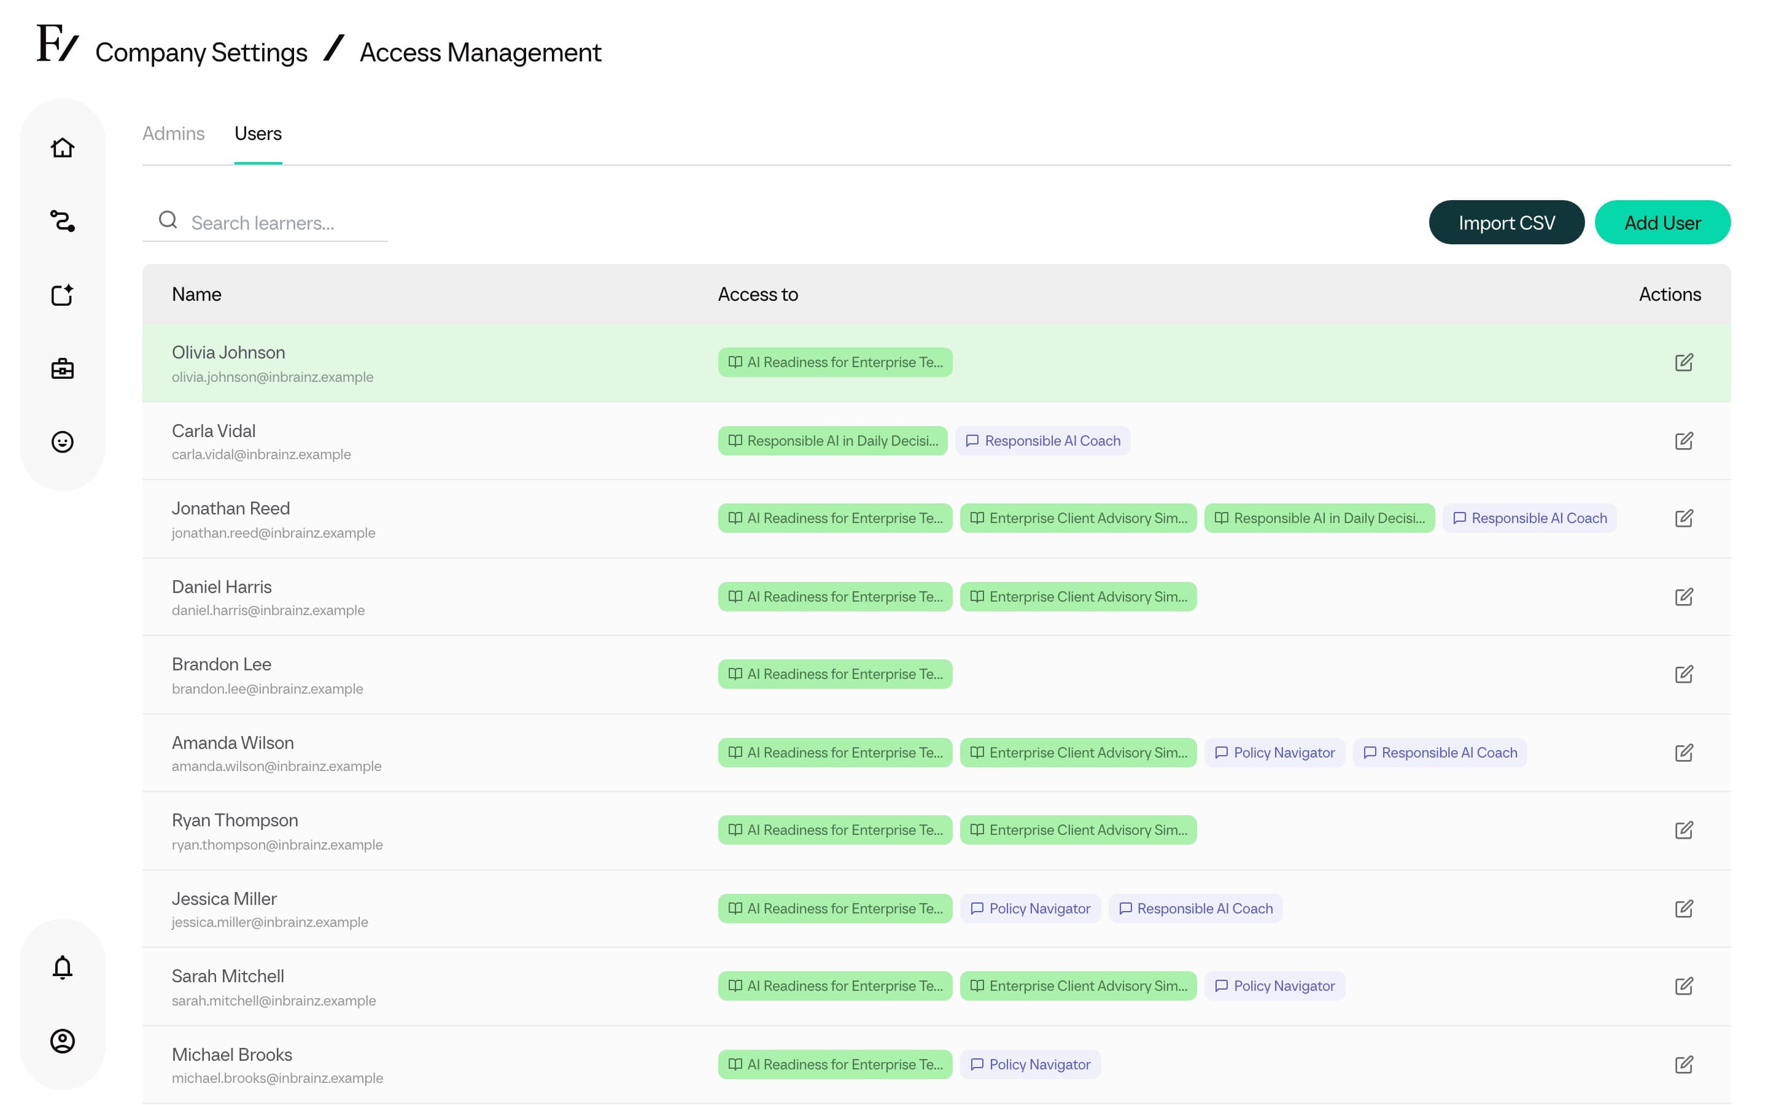Click Jonathan Reed's Enterprise Client Advisory tag
The width and height of the screenshot is (1768, 1105).
click(x=1077, y=518)
